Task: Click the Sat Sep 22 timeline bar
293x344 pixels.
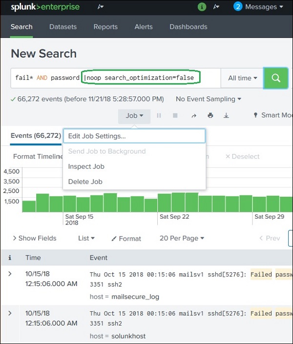Action: (x=164, y=203)
